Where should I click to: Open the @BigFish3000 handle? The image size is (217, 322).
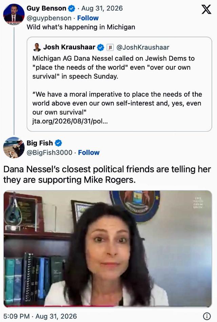50,153
